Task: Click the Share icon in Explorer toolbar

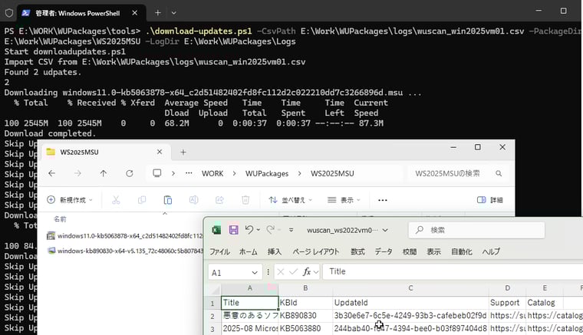Action: point(219,200)
